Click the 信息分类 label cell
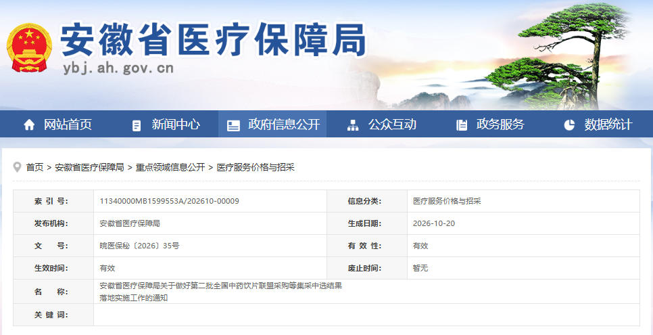Viewport: 653px width, 335px height. click(367, 201)
